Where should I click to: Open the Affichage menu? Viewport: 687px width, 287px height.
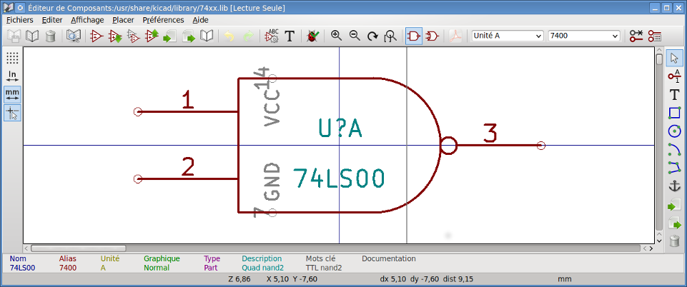[x=87, y=20]
